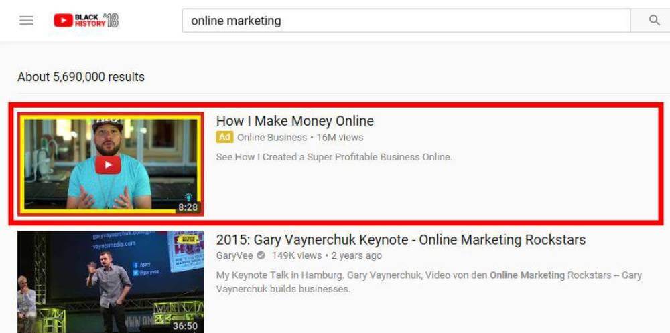Open Gary Vaynerchuk Keynote video thumbnail

pos(111,282)
